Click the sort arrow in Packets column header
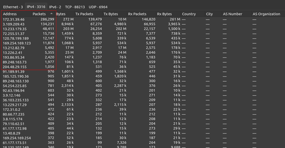The image size is (285, 148). 51,14
